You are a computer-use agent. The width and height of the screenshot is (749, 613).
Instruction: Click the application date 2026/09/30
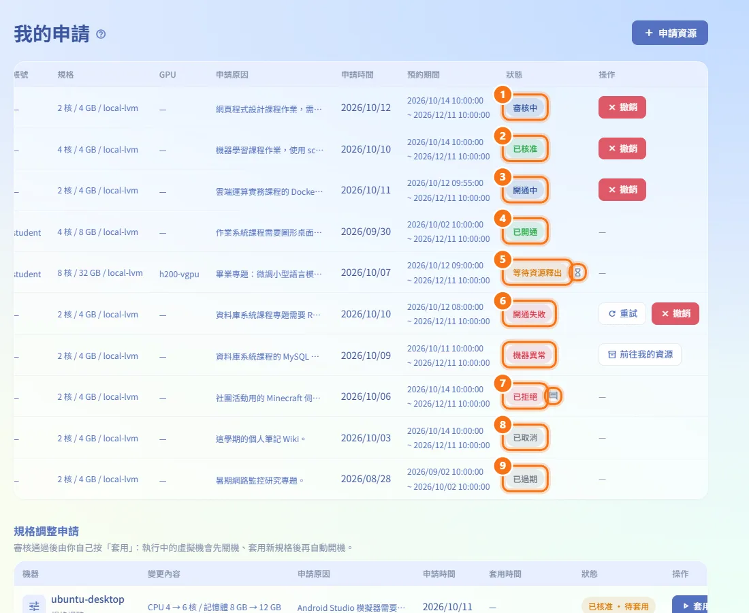[366, 232]
